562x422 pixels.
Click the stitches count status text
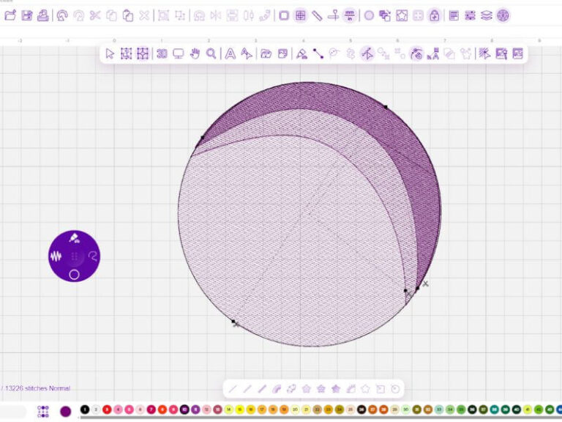point(37,388)
